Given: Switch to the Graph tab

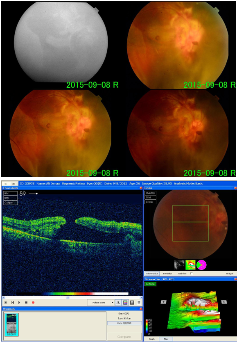Looking at the screenshot, I should [152, 339].
